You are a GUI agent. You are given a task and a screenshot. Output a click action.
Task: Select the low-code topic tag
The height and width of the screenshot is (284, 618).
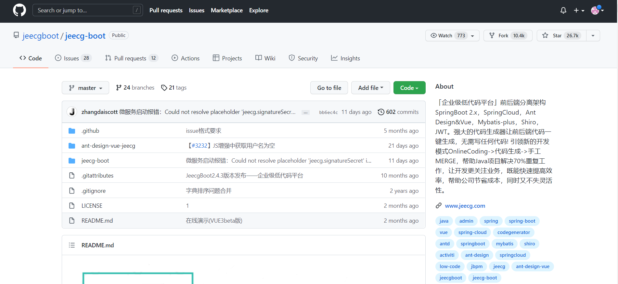[450, 266]
